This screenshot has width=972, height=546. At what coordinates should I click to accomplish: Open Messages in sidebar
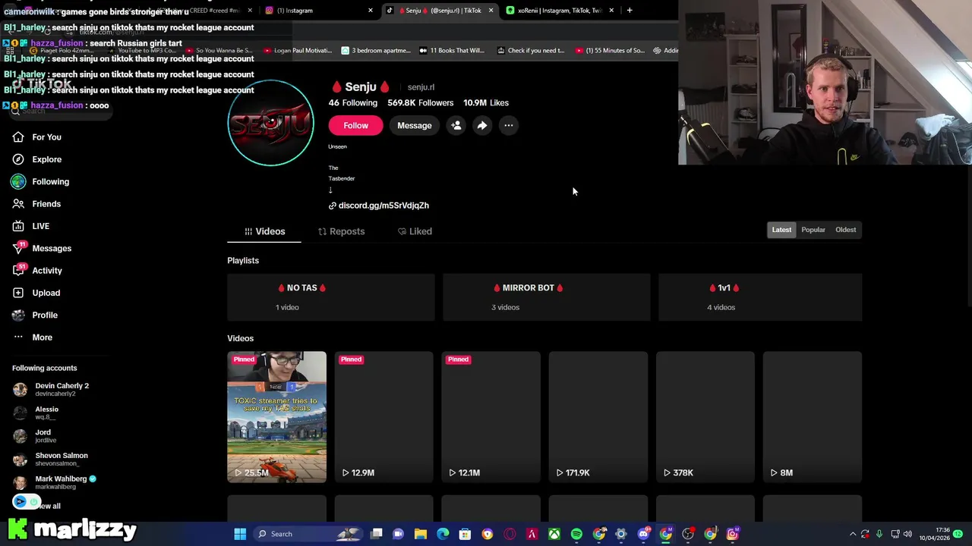42,249
